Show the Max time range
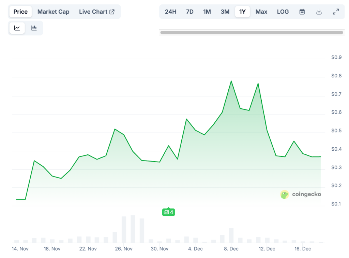The width and height of the screenshot is (349, 258). tap(261, 12)
